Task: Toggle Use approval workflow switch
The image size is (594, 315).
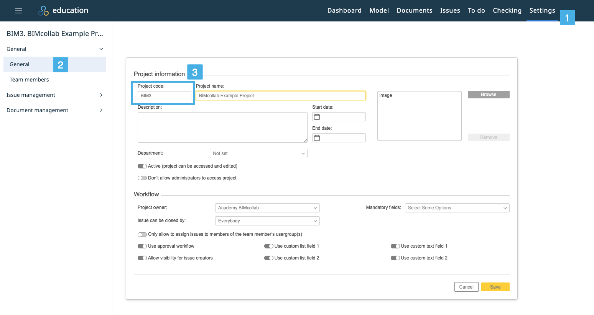Action: pyautogui.click(x=142, y=246)
